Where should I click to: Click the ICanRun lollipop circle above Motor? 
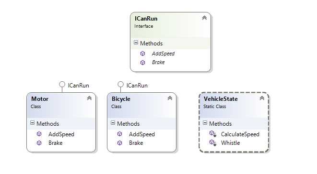pyautogui.click(x=62, y=84)
